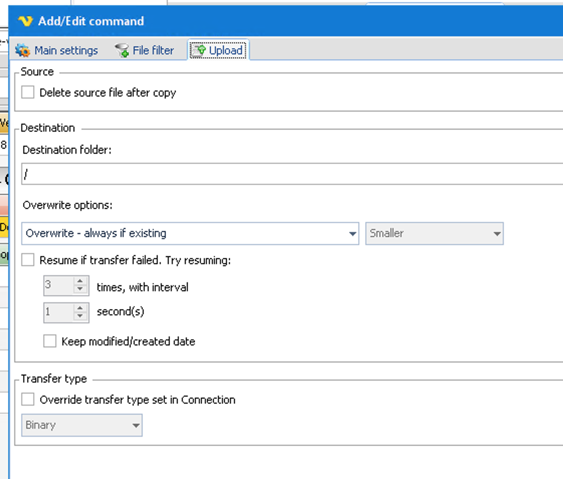Click the retry times number field
Image resolution: width=563 pixels, height=479 pixels.
coord(58,285)
